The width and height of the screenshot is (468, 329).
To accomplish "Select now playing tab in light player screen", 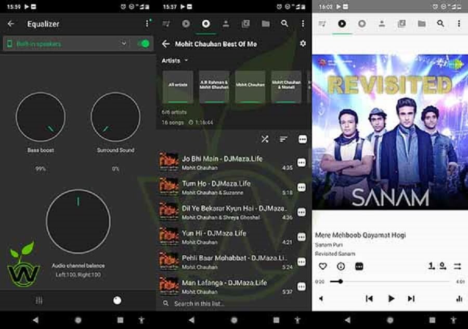I will tap(342, 24).
